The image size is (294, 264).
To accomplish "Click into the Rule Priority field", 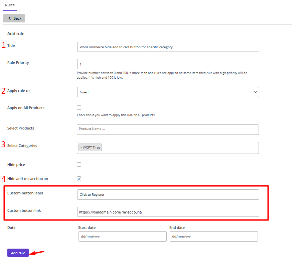I will point(168,64).
